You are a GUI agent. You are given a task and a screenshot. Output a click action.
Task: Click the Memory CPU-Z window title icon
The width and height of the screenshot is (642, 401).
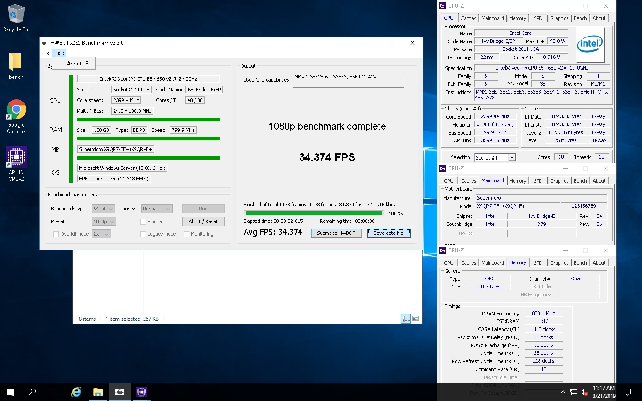[442, 250]
